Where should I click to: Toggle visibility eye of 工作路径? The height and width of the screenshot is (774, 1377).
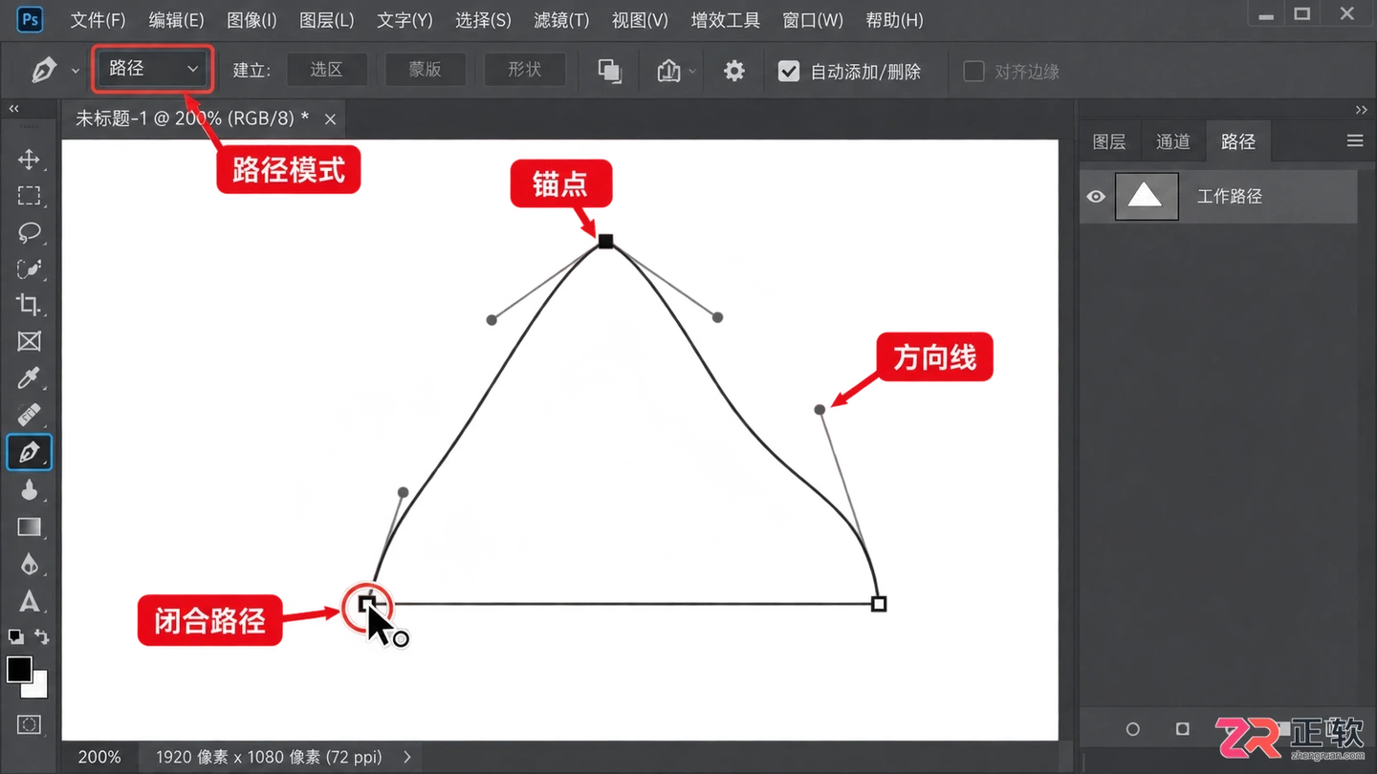click(x=1096, y=197)
